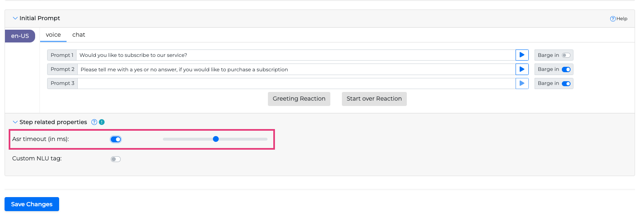
Task: Play the Prompt 1 audio
Action: tap(522, 55)
